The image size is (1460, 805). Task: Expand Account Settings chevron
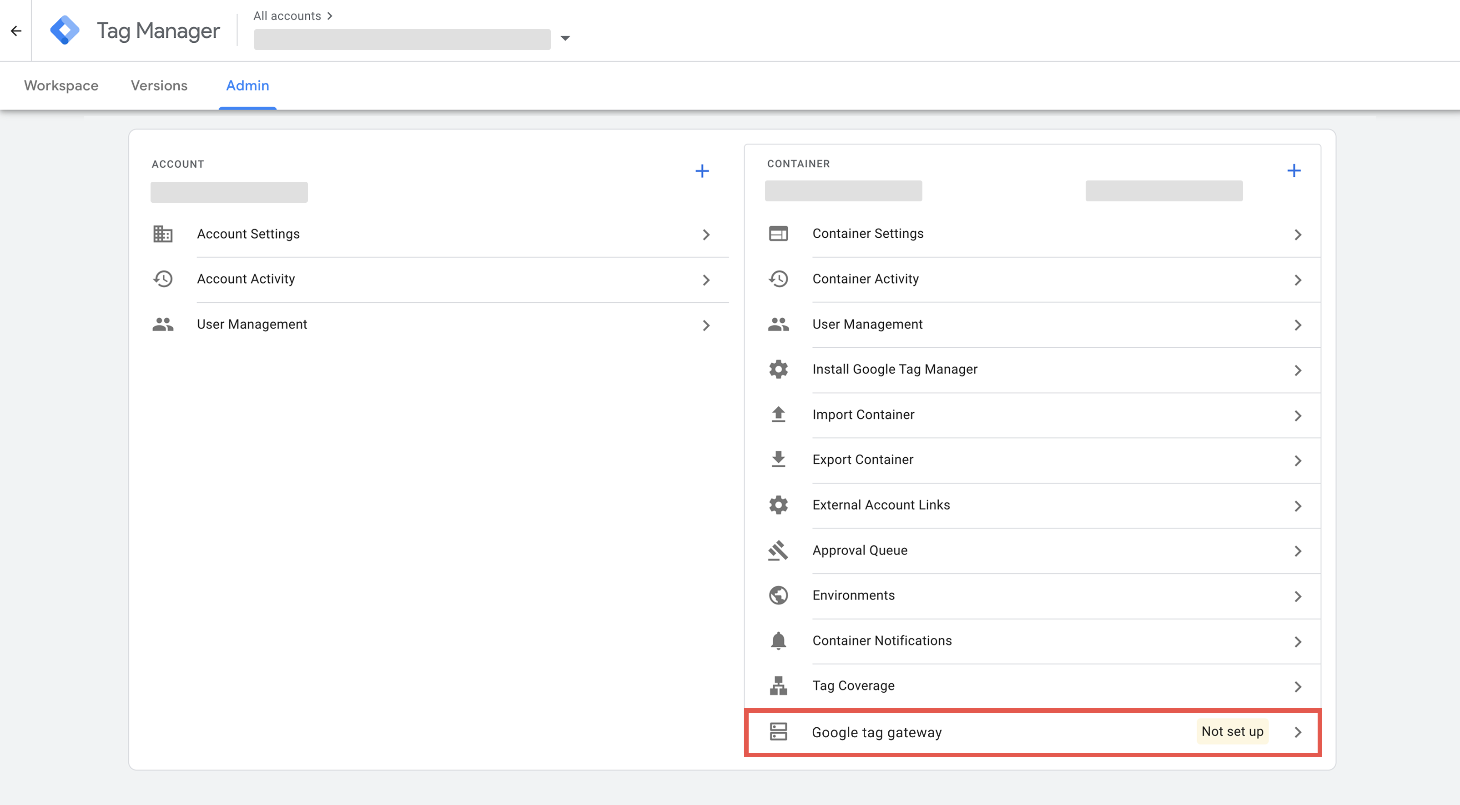(706, 235)
